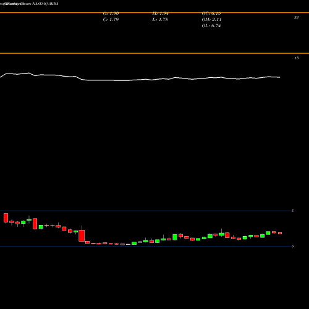Click the 'OC: 6.15' value
The image size is (309, 309).
tap(211, 14)
